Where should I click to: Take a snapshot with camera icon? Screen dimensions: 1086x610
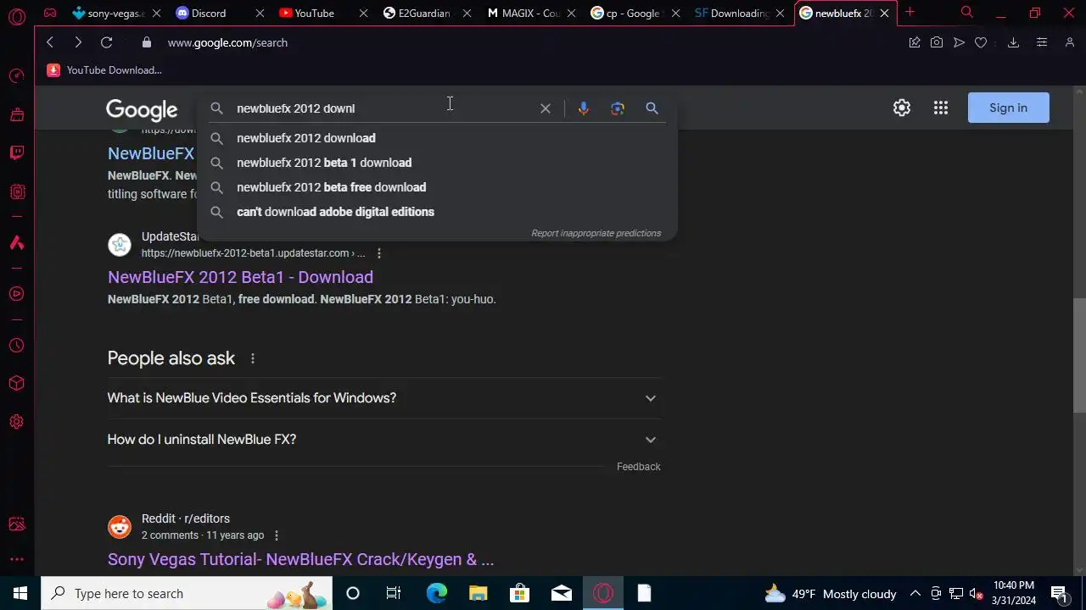(x=937, y=42)
